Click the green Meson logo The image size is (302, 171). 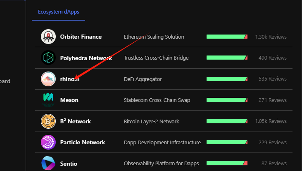coord(48,100)
